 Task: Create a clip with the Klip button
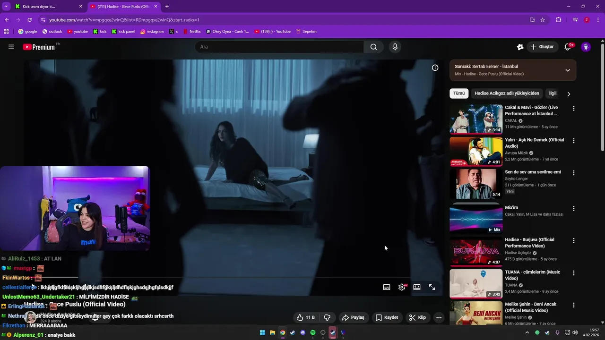[x=417, y=317]
